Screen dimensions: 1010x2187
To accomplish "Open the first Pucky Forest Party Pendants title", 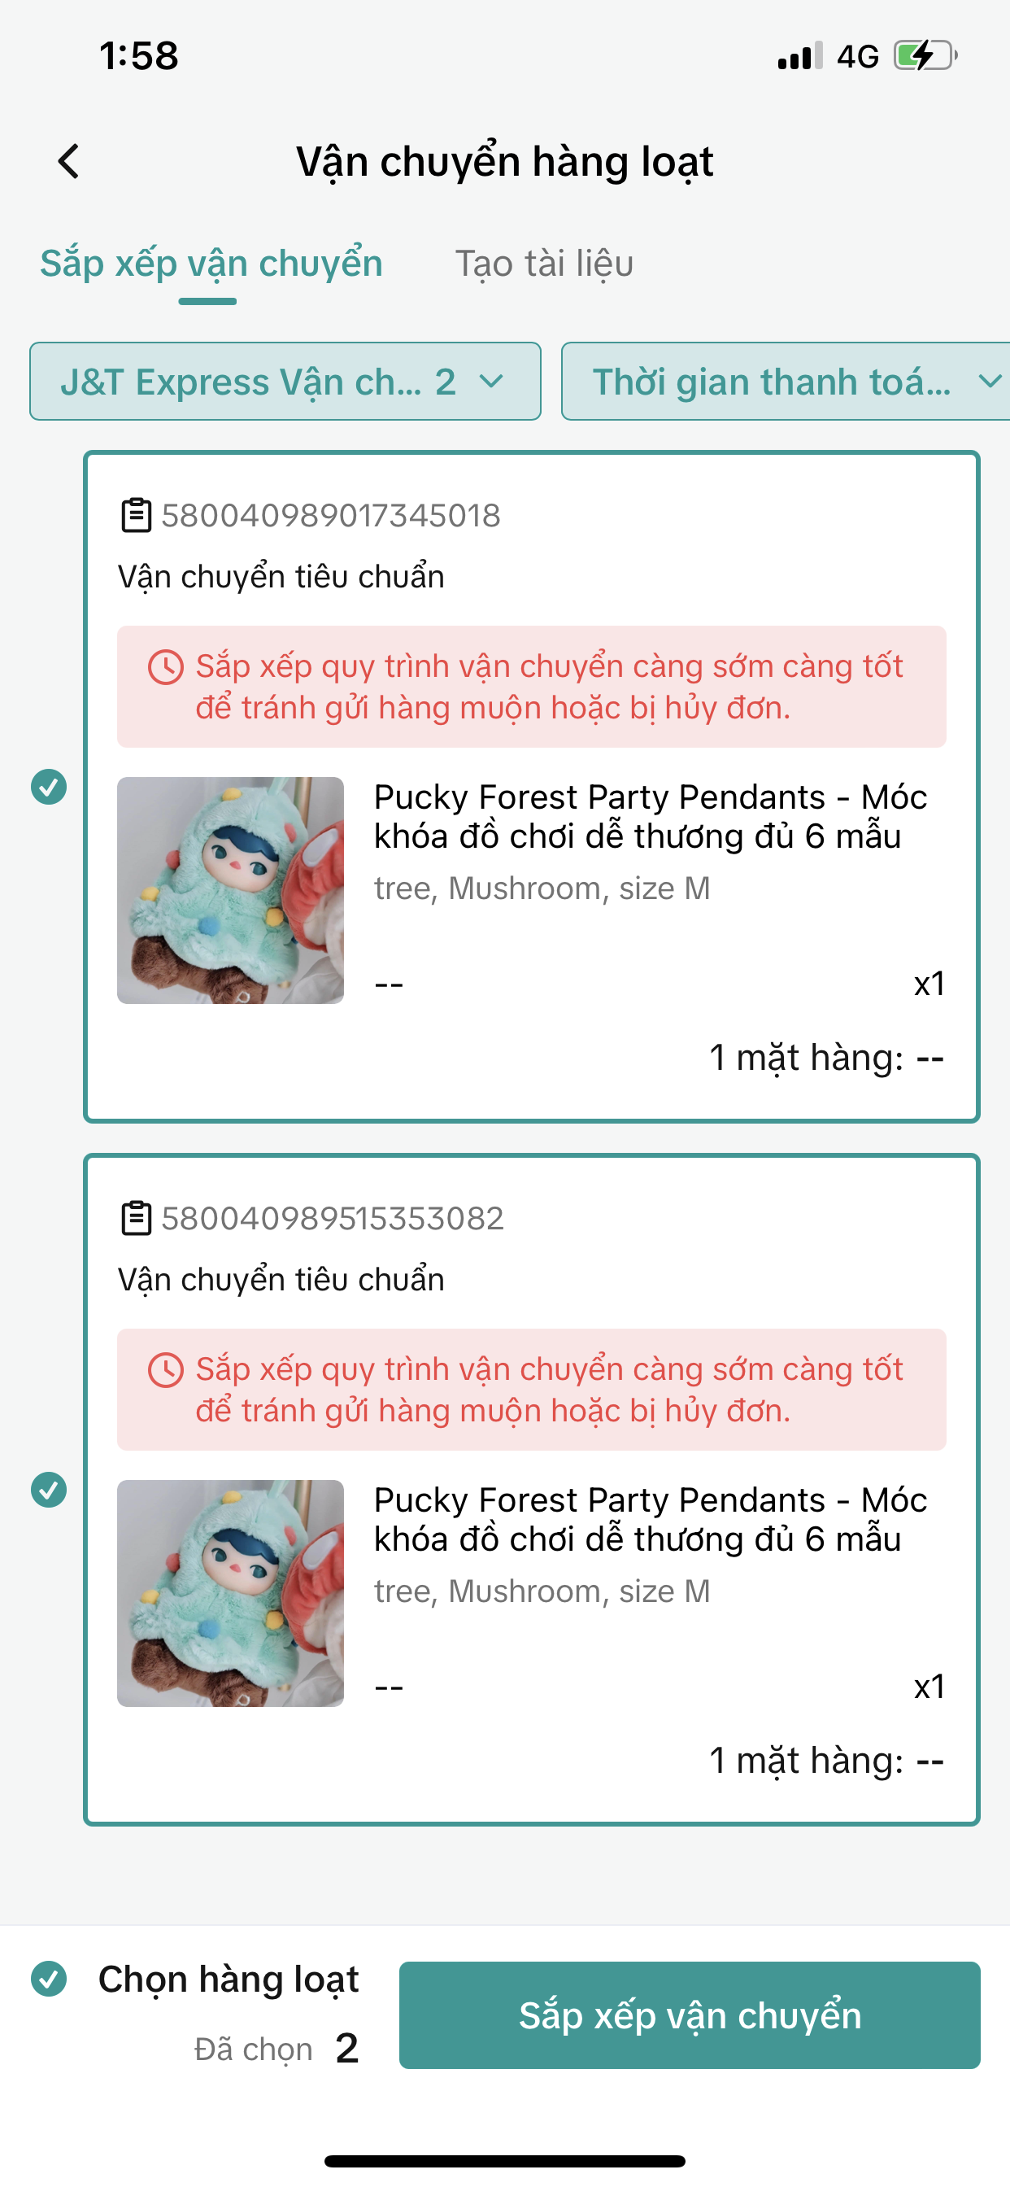I will (x=650, y=817).
